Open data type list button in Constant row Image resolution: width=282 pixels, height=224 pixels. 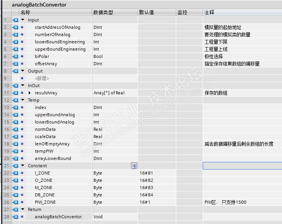(134, 166)
